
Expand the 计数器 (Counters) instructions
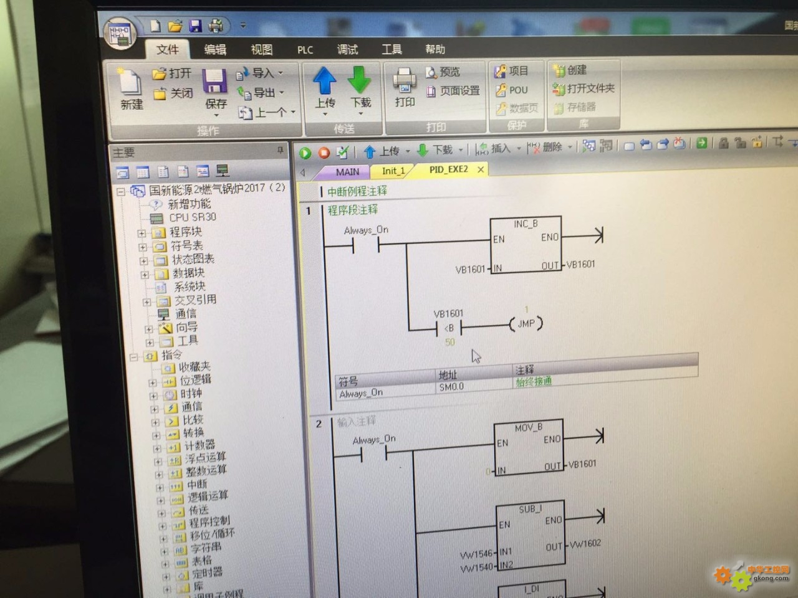[157, 448]
